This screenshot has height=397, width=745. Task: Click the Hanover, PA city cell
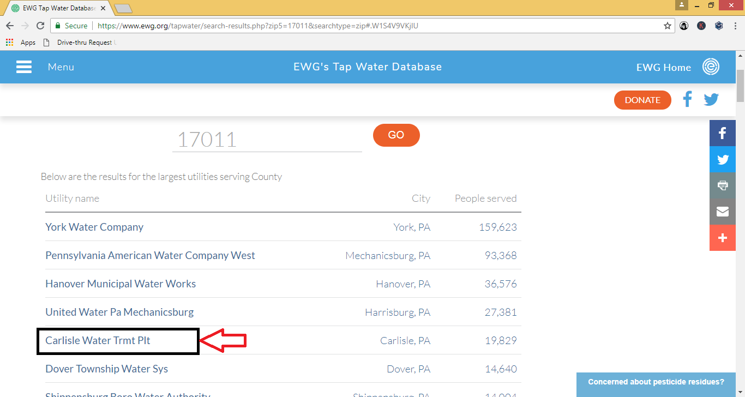pos(403,284)
